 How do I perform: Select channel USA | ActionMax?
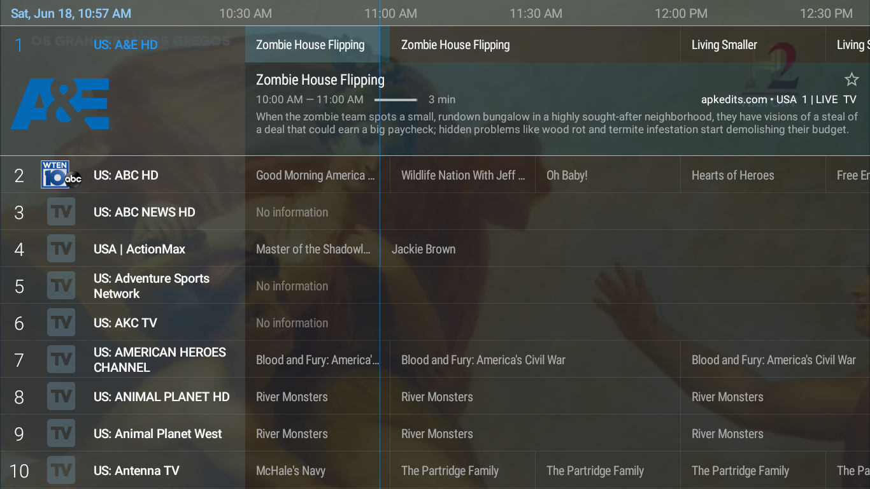click(139, 249)
